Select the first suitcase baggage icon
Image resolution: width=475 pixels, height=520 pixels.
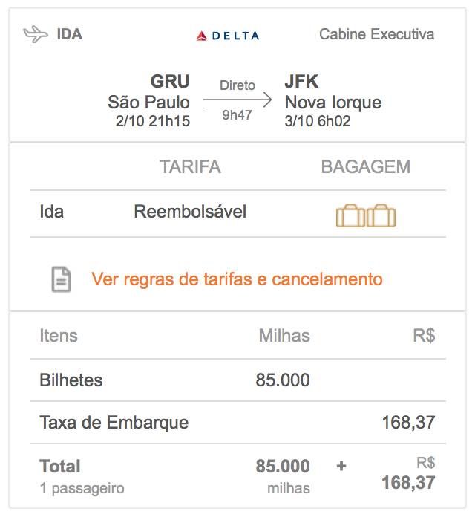[350, 215]
